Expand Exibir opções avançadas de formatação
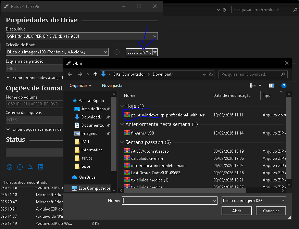 35,129
